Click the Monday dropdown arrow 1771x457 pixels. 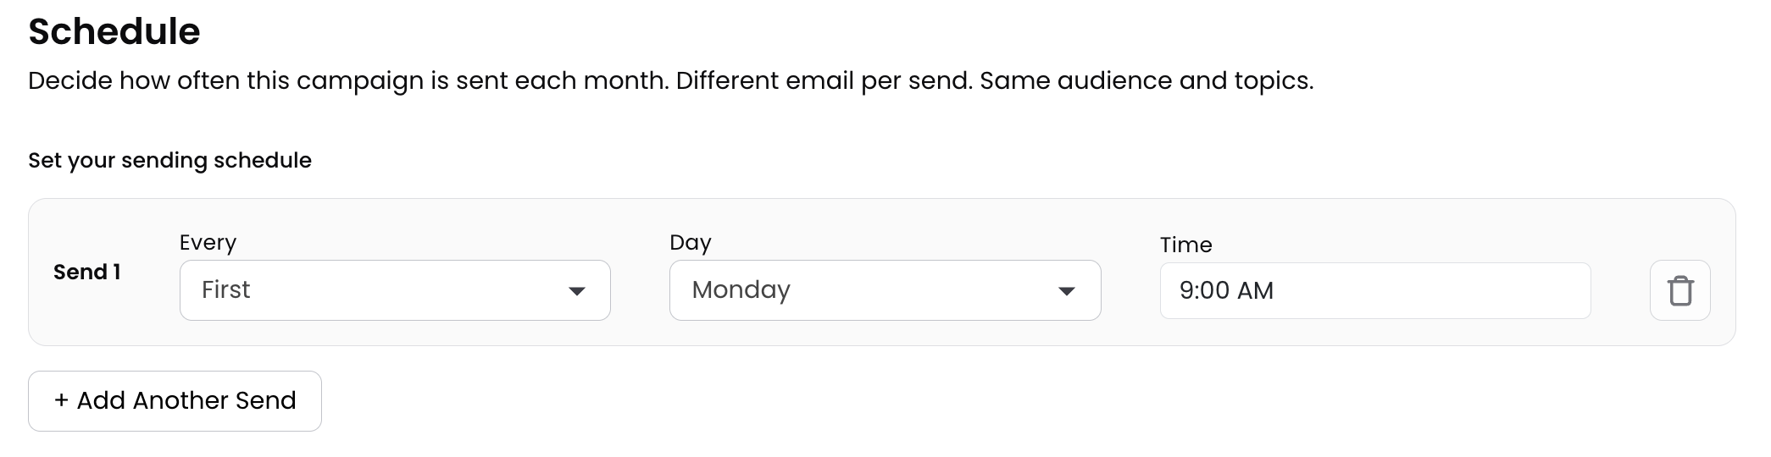[1067, 291]
